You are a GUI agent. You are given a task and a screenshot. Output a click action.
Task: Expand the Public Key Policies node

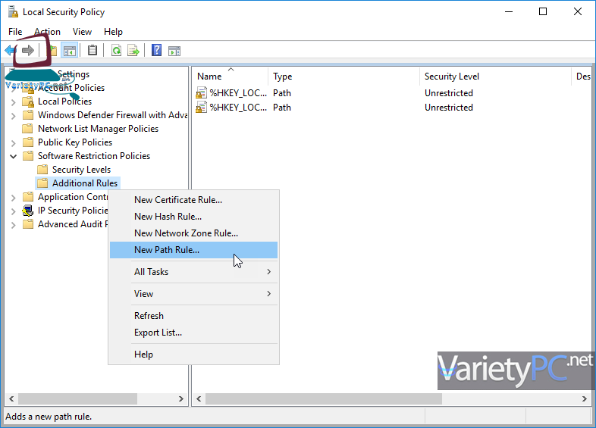coord(14,143)
